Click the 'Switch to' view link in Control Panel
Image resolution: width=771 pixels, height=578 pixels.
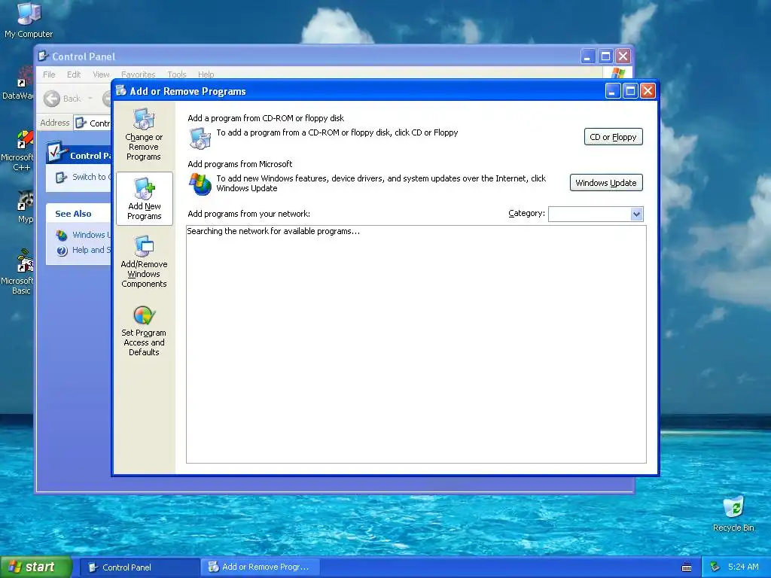[84, 177]
